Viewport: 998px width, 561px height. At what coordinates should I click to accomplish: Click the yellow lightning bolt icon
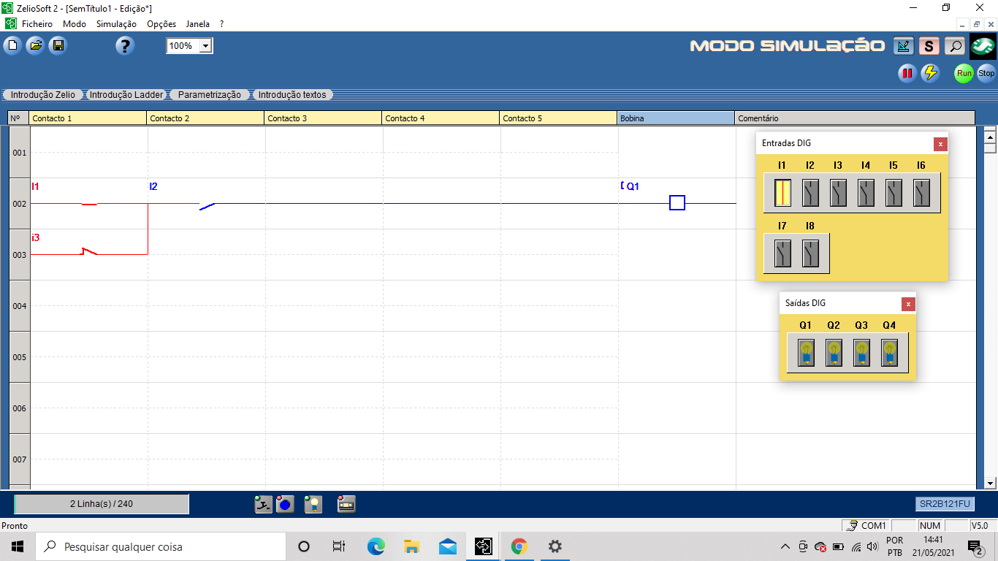(930, 73)
